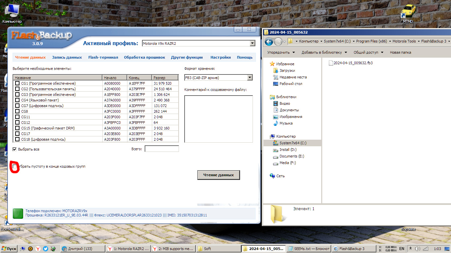Switch to SEEMs.txt — Блокнот taskbar button
This screenshot has width=451, height=253.
[309, 249]
